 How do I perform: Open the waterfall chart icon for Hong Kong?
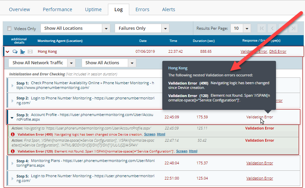point(23,52)
